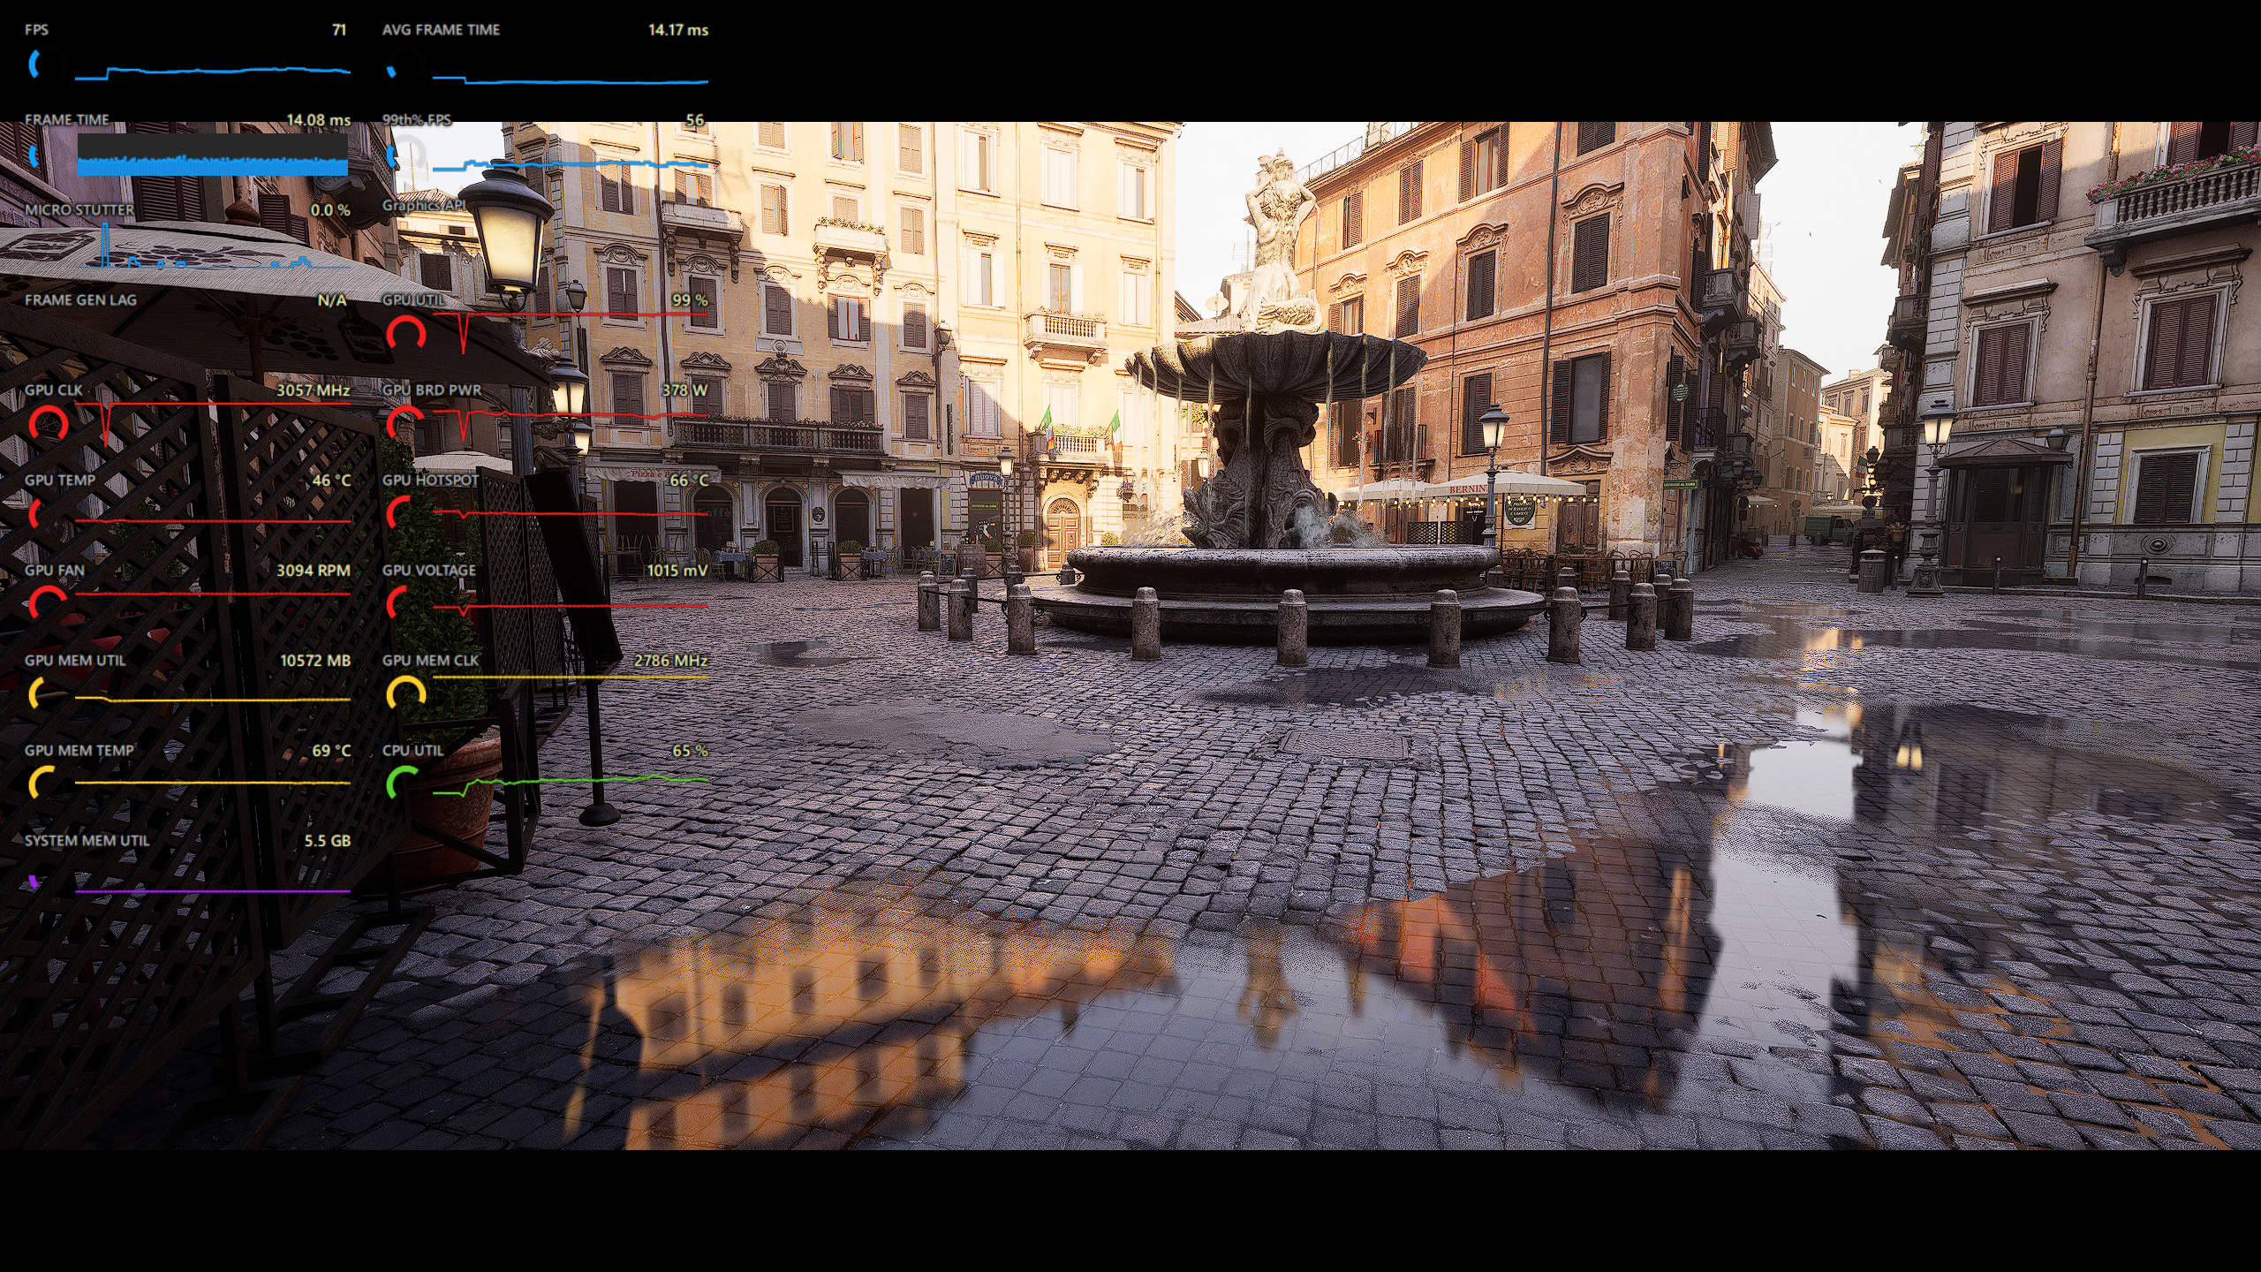Click the Graphics API label
This screenshot has height=1272, width=2261.
(x=424, y=205)
